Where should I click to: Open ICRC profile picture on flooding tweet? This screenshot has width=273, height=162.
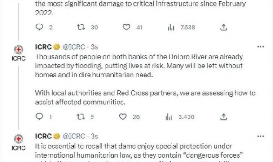(19, 53)
